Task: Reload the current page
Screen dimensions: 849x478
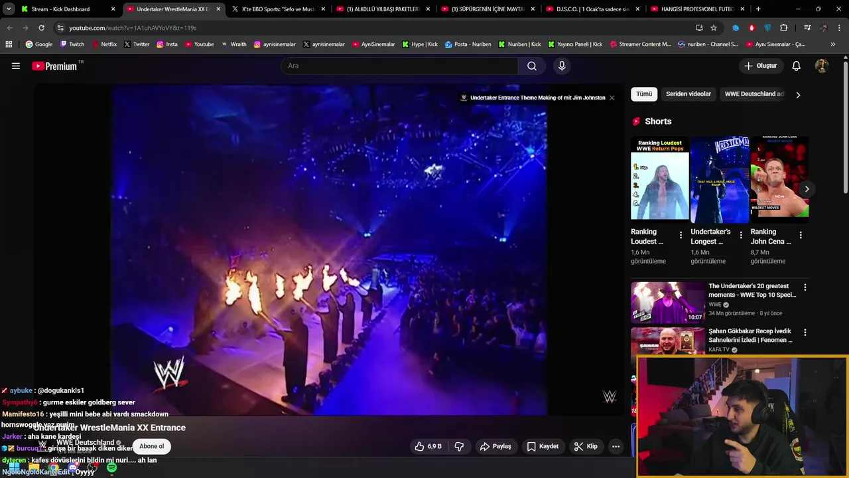Action: click(41, 28)
